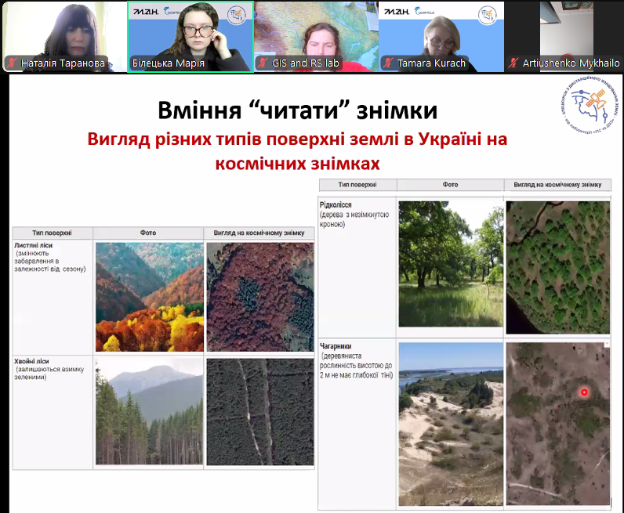Image resolution: width=624 pixels, height=513 pixels.
Task: Select Artiushenko Mykhailo's video tile
Action: [x=564, y=37]
